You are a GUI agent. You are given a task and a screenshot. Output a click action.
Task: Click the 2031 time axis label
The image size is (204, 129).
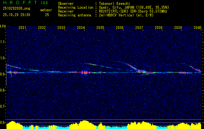pyautogui.click(x=22, y=27)
